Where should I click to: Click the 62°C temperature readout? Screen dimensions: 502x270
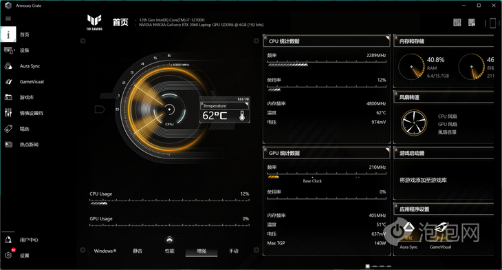coord(215,116)
